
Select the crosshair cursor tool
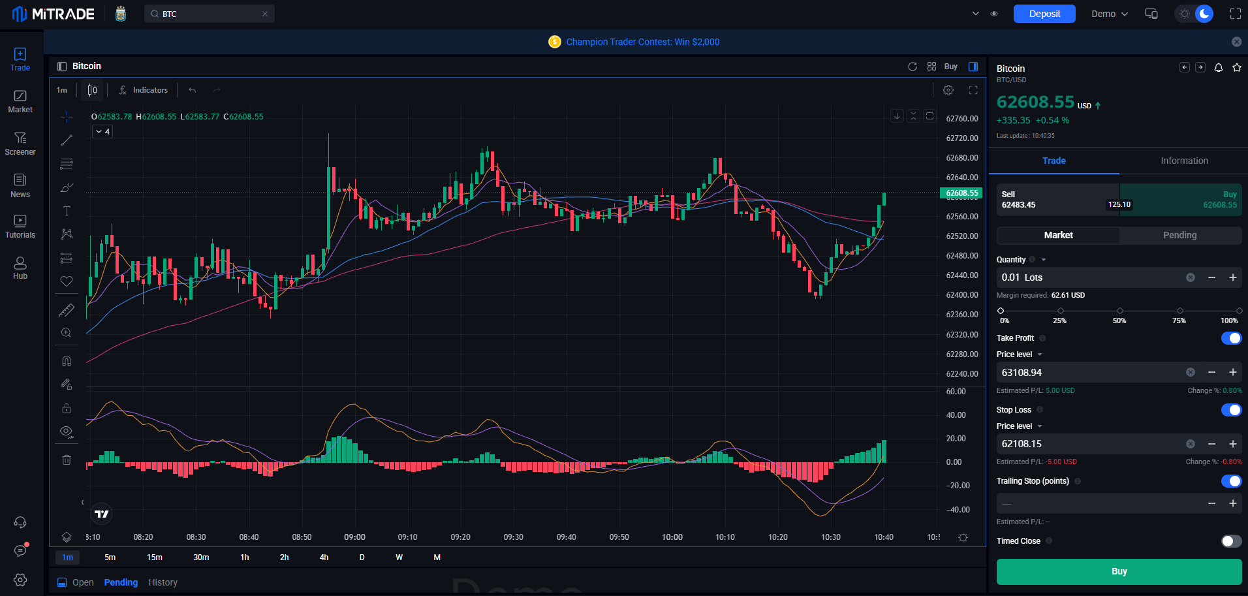67,118
